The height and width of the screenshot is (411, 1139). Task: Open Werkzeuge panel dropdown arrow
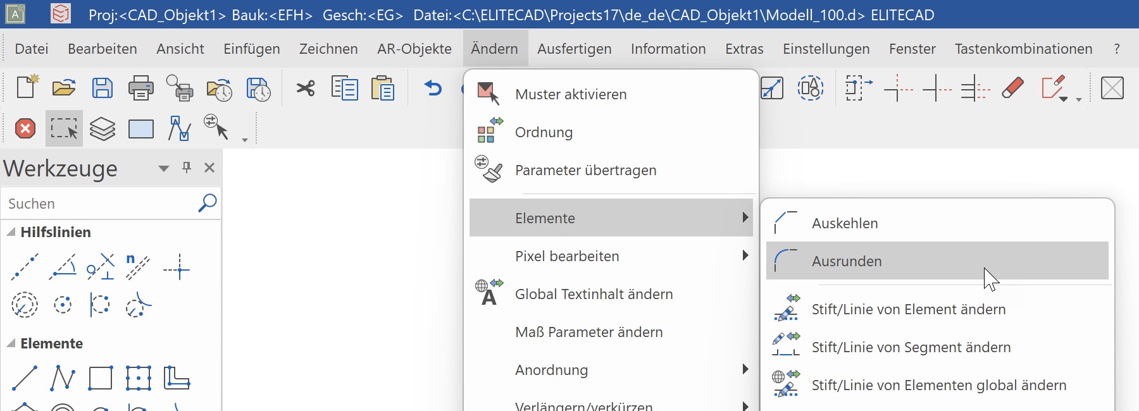point(164,168)
